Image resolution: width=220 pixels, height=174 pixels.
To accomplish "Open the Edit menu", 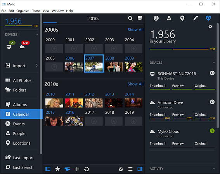I will click(x=11, y=11).
